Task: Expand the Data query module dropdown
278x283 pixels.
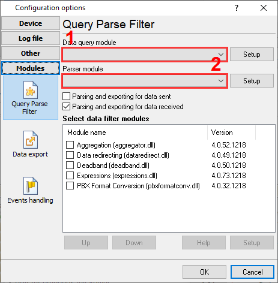Action: tap(221, 55)
